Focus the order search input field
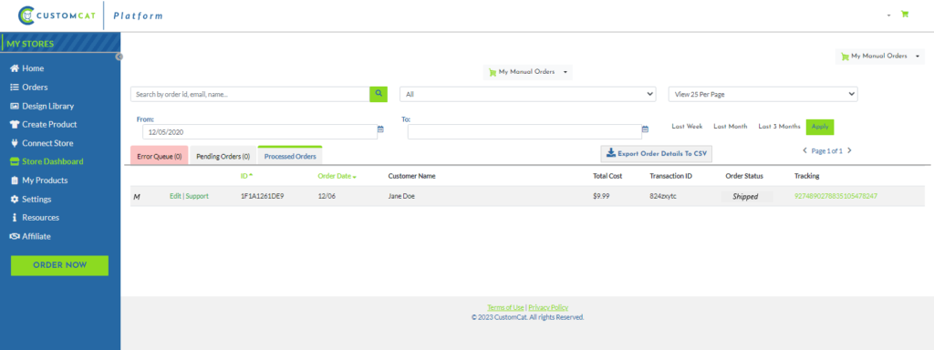934x350 pixels. pyautogui.click(x=250, y=94)
